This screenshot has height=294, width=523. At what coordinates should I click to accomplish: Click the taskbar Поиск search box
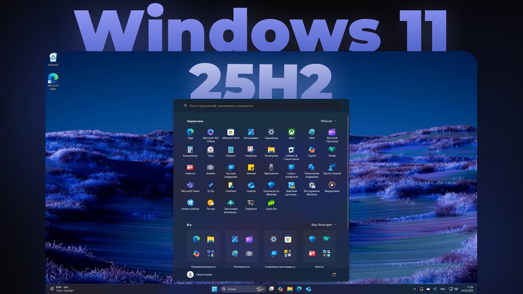tap(243, 289)
